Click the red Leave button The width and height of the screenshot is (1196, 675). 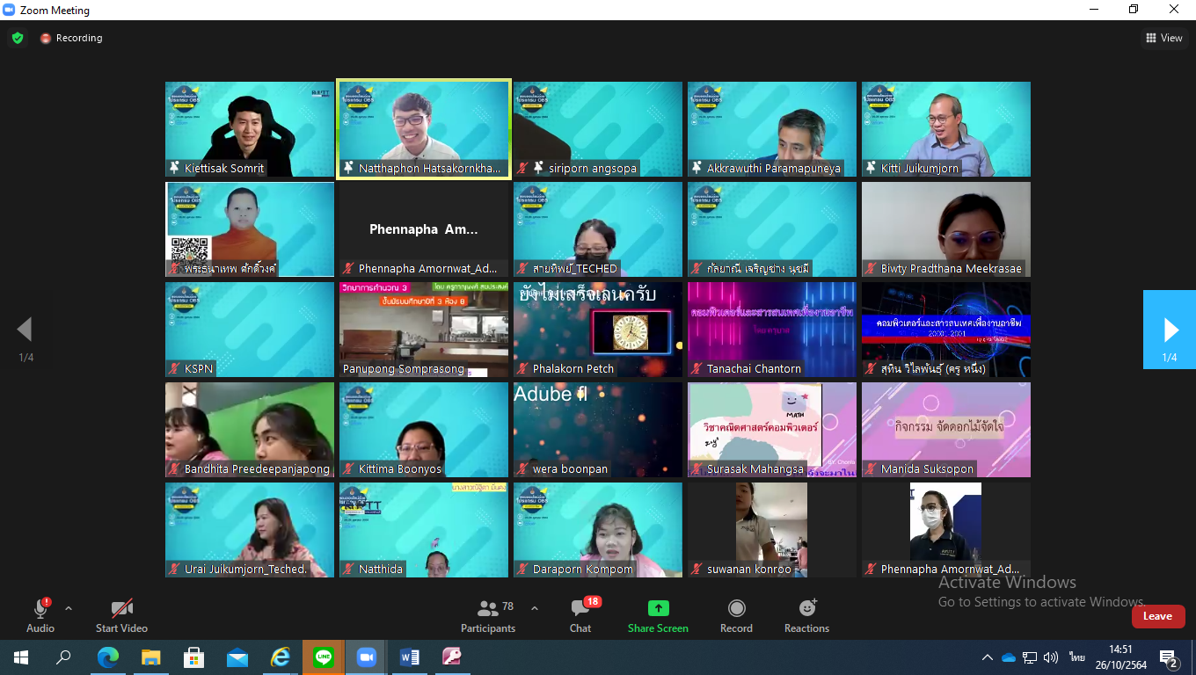tap(1158, 616)
